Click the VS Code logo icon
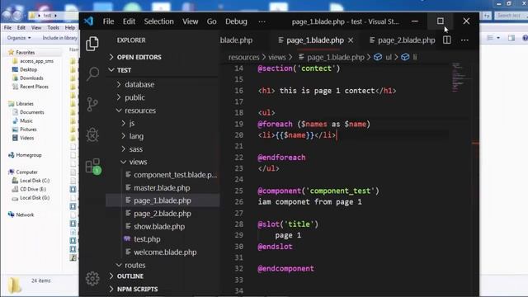This screenshot has width=528, height=297. [88, 21]
